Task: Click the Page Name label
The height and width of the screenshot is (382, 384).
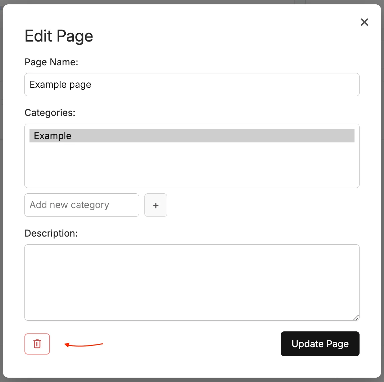Action: pos(51,62)
